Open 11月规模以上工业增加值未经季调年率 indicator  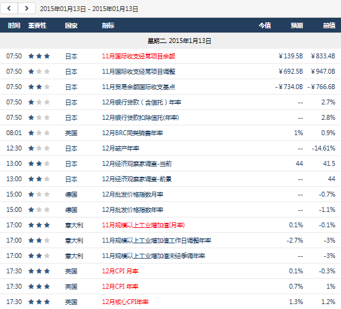point(154,256)
